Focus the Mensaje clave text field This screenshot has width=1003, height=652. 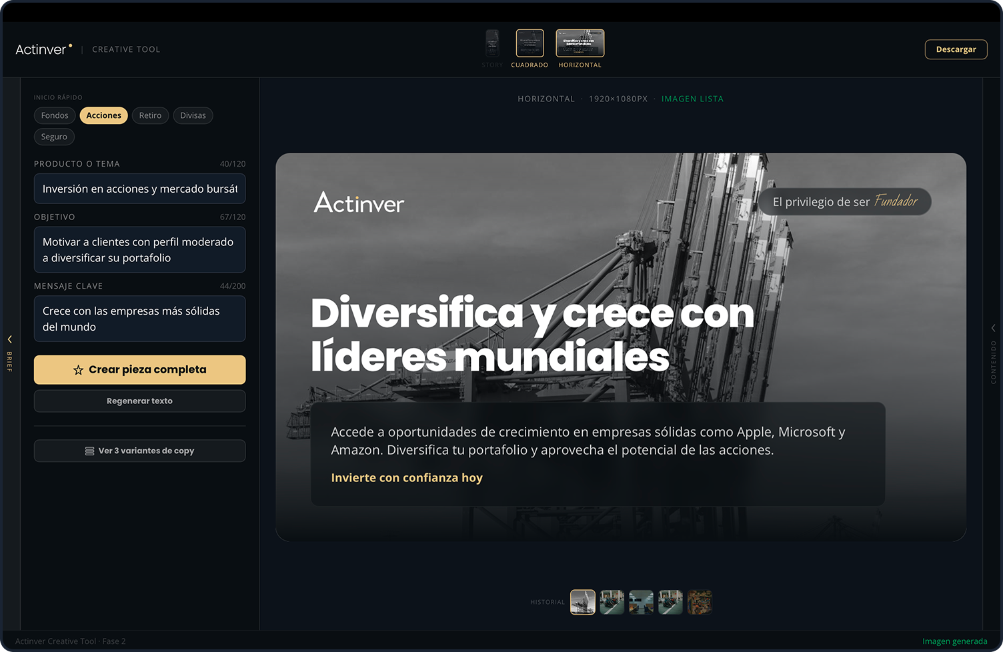click(x=139, y=319)
